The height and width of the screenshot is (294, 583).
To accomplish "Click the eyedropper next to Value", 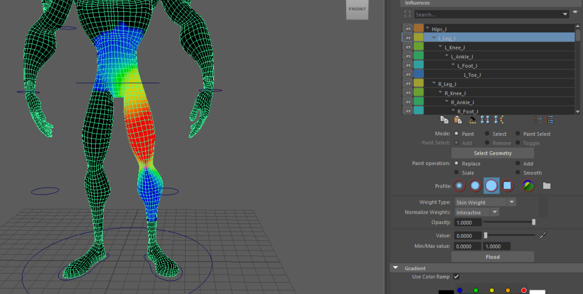I will click(x=543, y=235).
